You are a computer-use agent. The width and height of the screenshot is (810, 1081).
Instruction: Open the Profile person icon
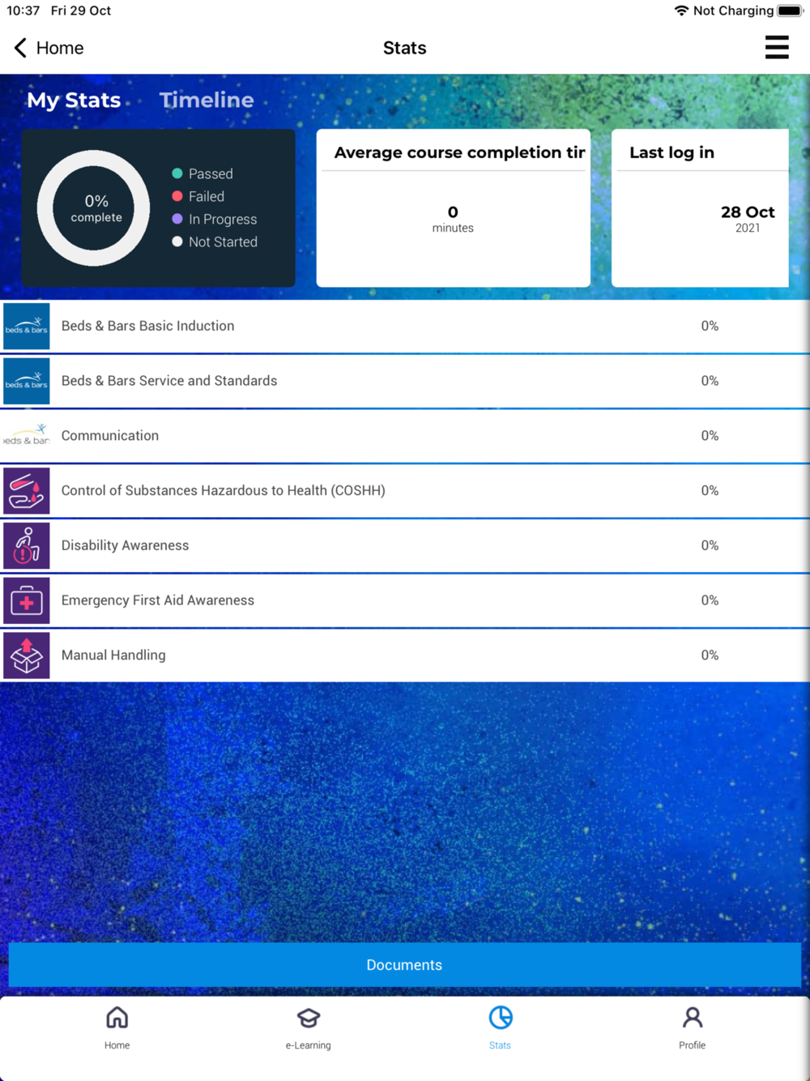[x=693, y=1017]
